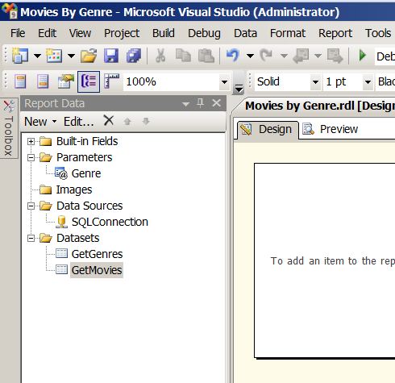Open the 1 pt border width dropdown
Image resolution: width=395 pixels, height=383 pixels.
pyautogui.click(x=368, y=81)
